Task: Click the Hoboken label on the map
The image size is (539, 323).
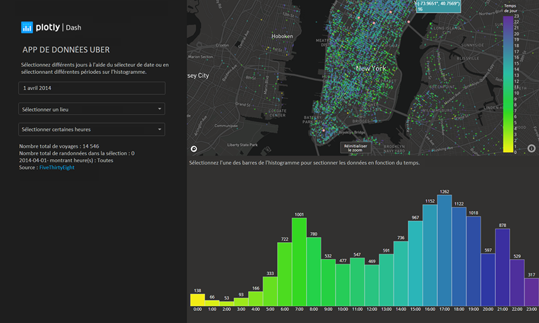Action: click(x=282, y=36)
